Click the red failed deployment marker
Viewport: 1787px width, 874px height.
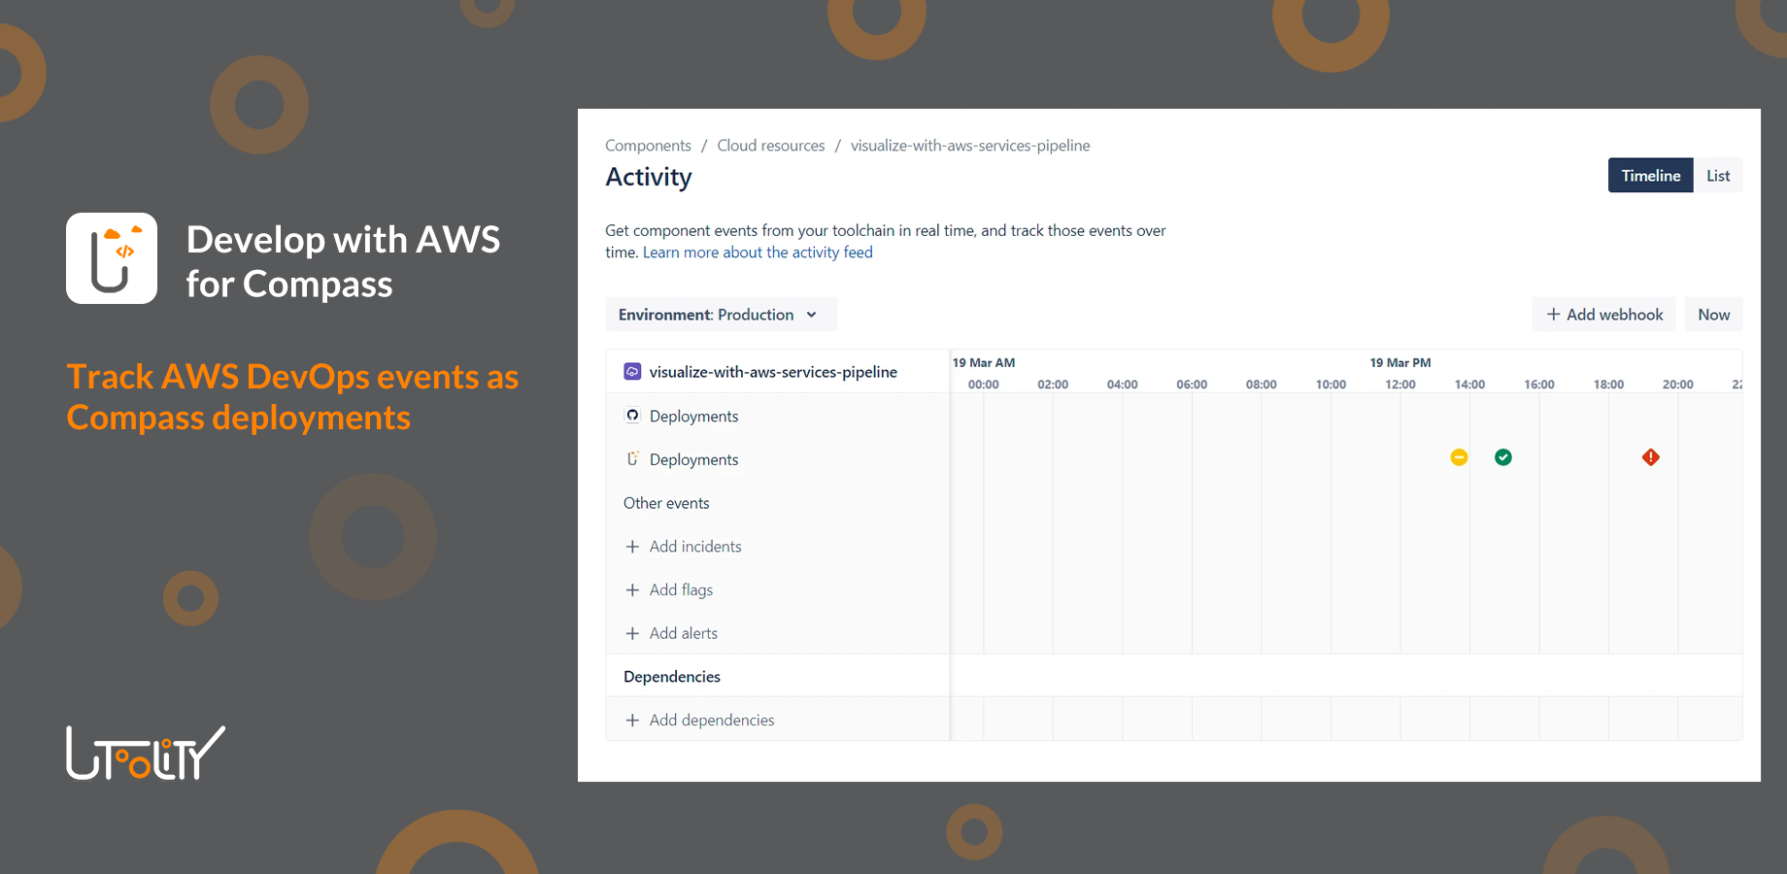point(1650,456)
